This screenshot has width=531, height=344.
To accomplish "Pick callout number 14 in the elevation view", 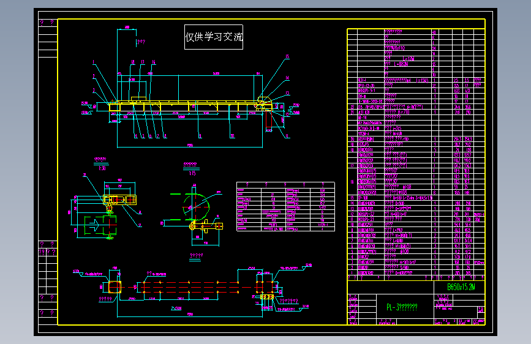I will (287, 78).
